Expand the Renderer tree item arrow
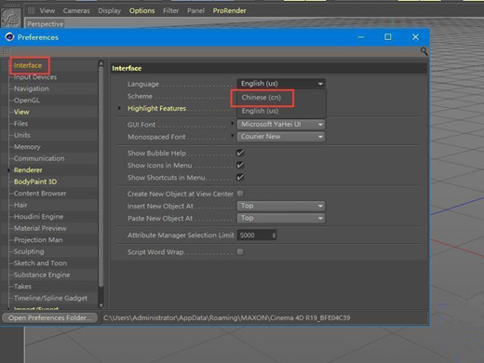The width and height of the screenshot is (484, 363). [8, 170]
